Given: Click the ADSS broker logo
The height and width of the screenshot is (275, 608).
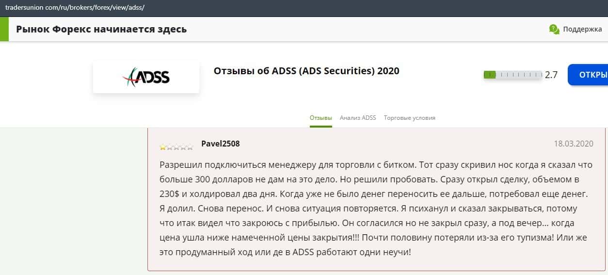Looking at the screenshot, I should pos(146,77).
